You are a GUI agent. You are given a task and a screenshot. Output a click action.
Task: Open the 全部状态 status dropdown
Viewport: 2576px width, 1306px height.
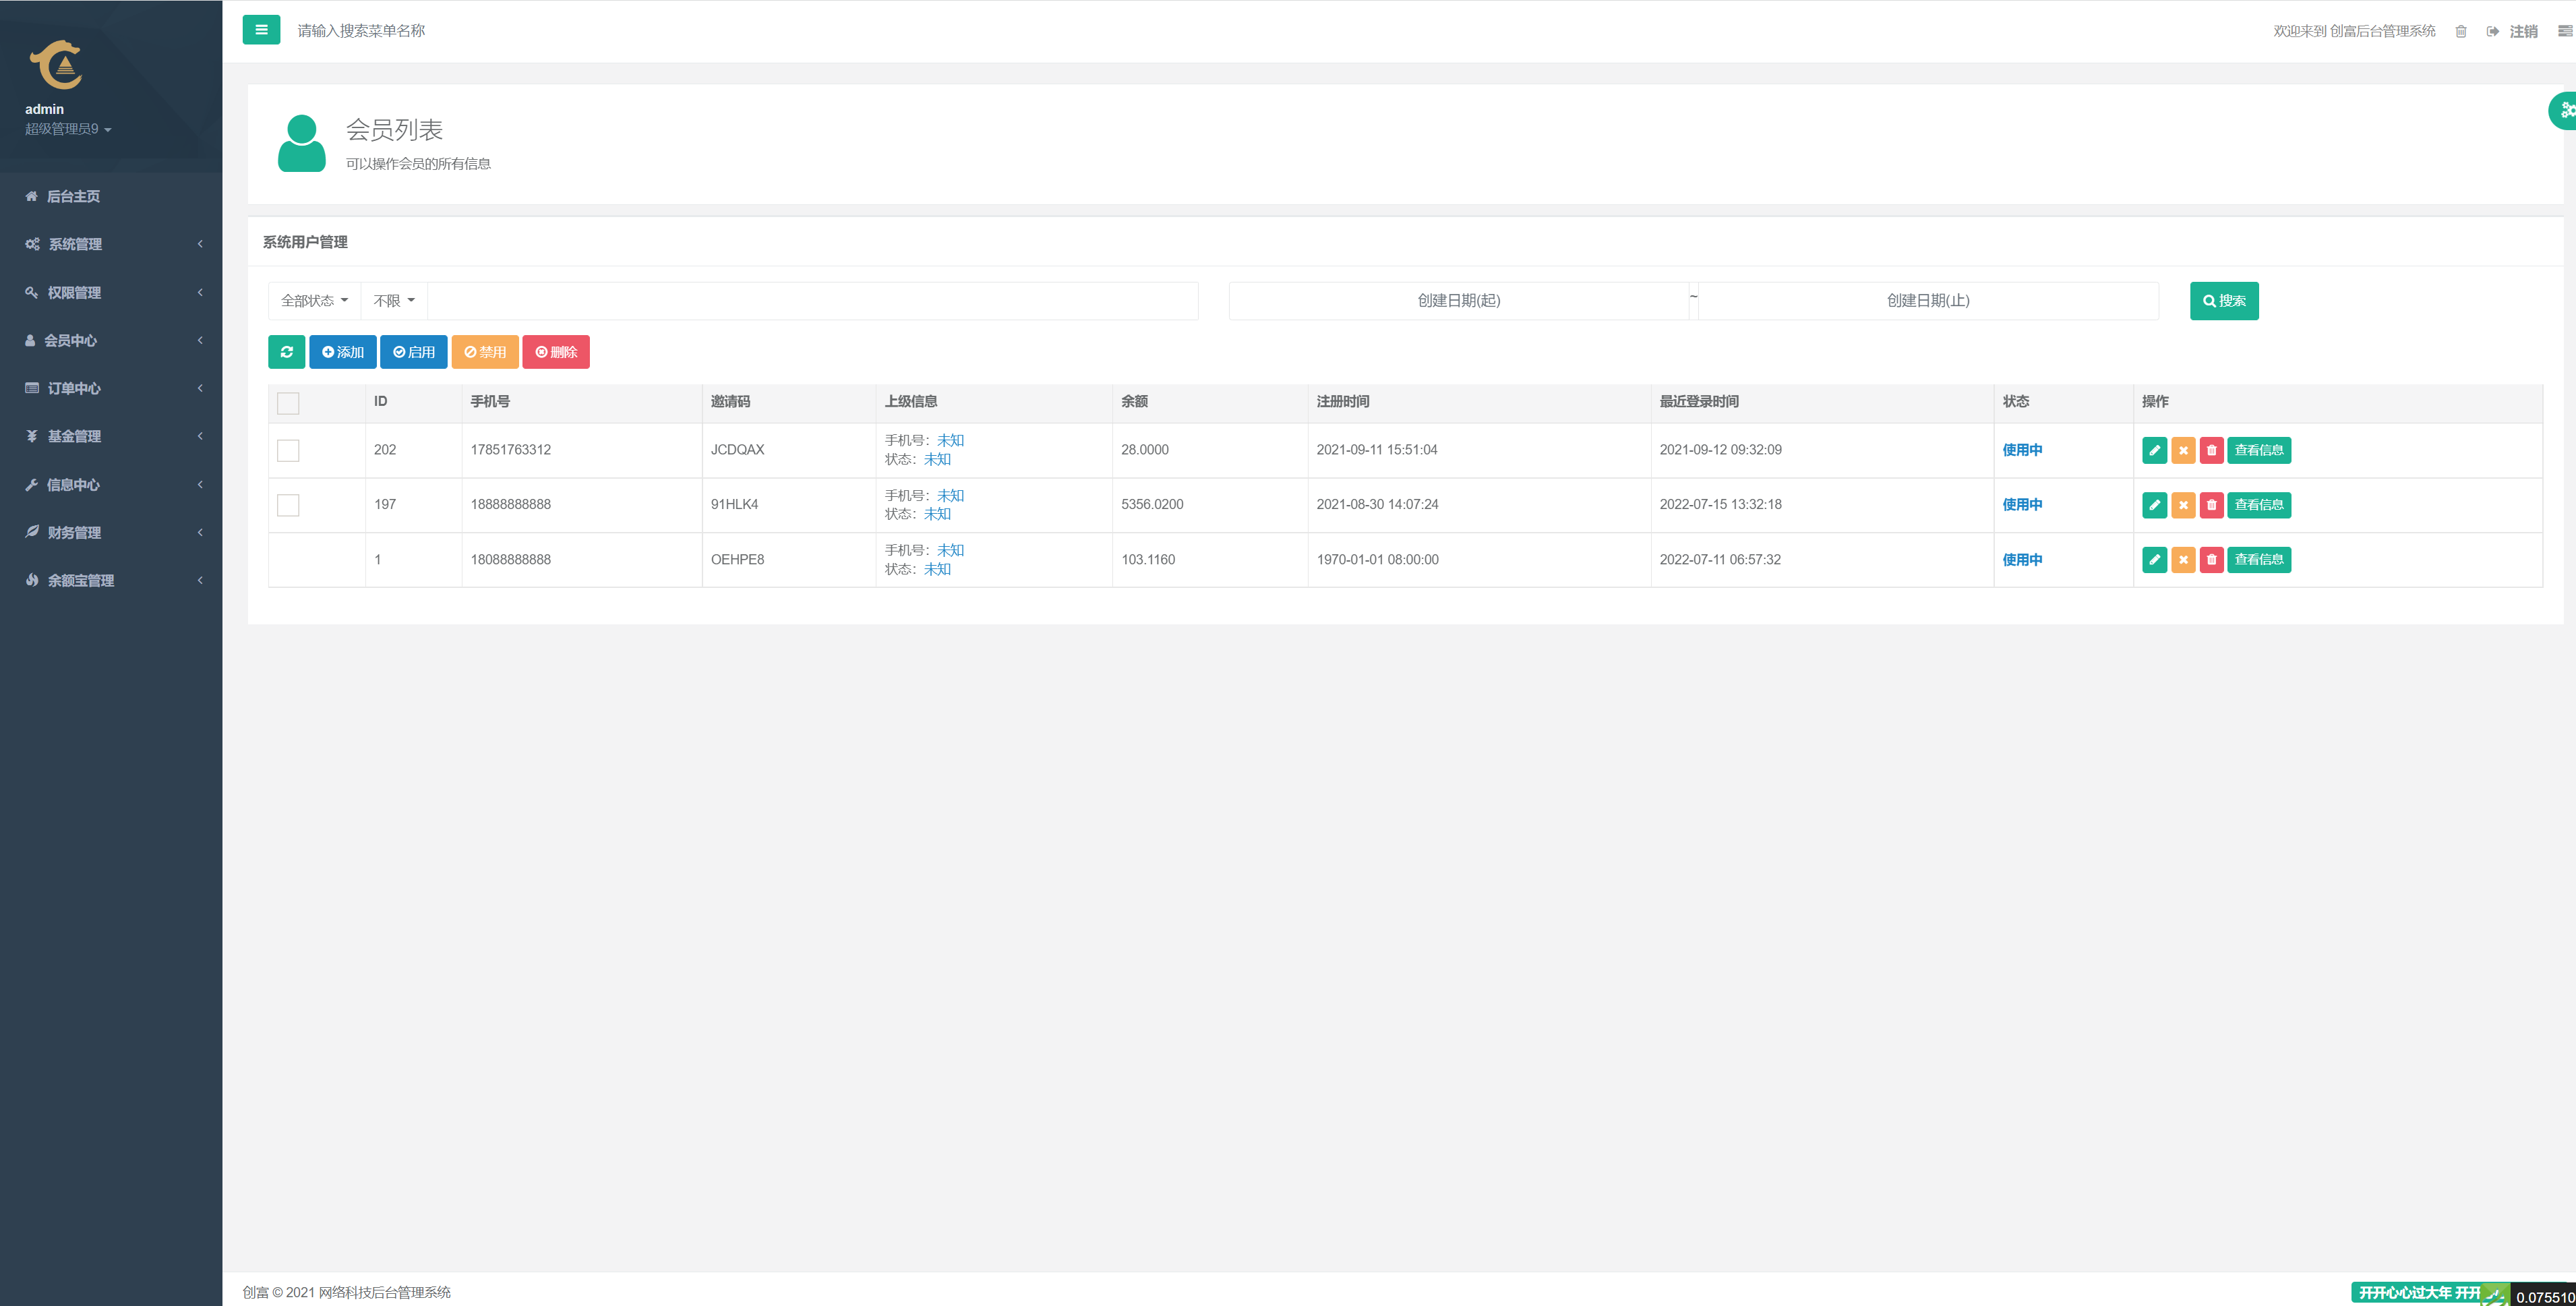tap(314, 301)
